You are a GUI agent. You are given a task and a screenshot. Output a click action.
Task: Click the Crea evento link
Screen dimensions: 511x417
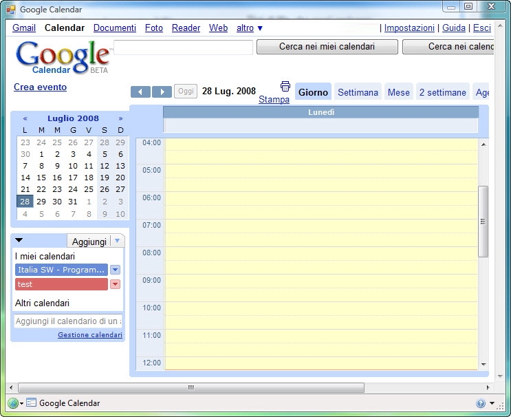point(41,87)
